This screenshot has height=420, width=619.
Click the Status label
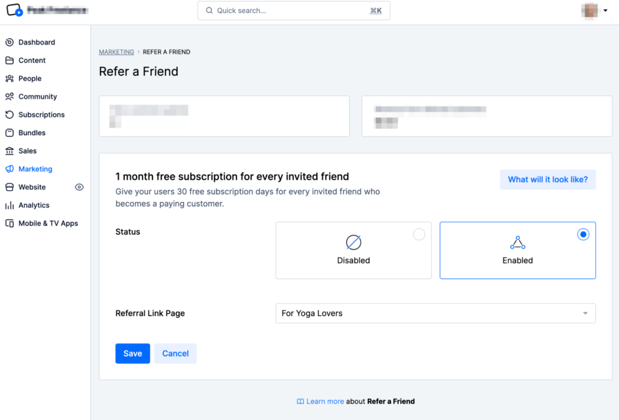click(x=127, y=232)
